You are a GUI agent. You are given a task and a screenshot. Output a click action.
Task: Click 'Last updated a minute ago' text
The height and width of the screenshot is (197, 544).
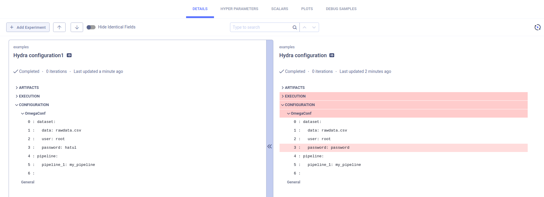tap(98, 71)
